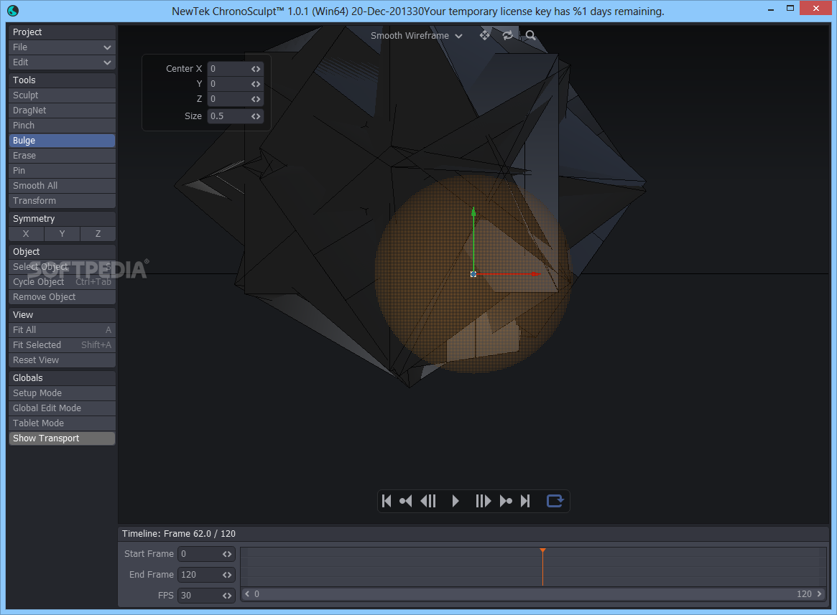The height and width of the screenshot is (615, 837).
Task: Click Cycle Object
Action: click(x=62, y=281)
